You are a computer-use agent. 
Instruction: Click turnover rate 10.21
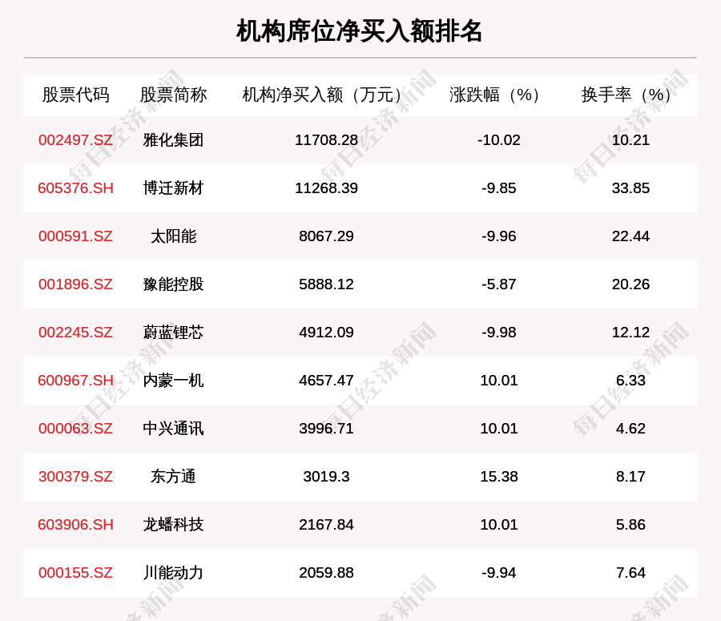point(630,140)
